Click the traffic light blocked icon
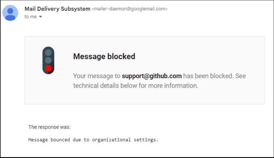The width and height of the screenshot is (274, 158). click(x=48, y=61)
